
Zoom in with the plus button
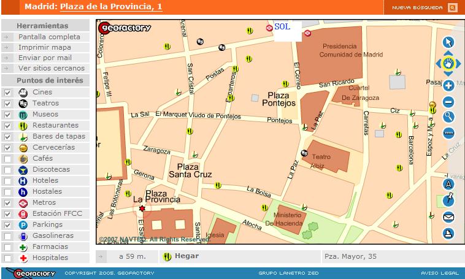[448, 86]
